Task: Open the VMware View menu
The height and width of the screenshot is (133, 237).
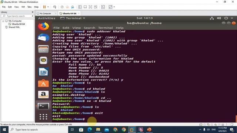Action: 16,7
